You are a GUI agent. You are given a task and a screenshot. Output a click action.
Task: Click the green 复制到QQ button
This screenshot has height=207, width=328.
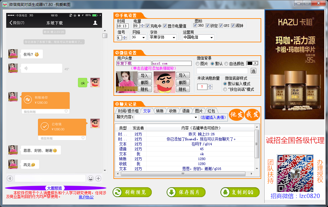click(240, 192)
